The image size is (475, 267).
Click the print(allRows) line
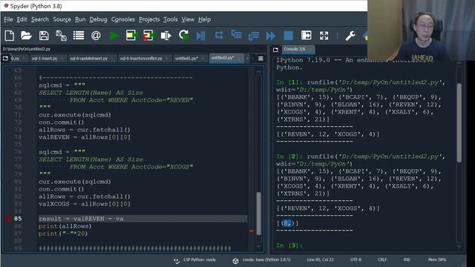click(x=65, y=226)
